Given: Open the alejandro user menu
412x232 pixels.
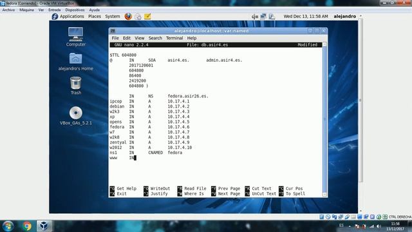Looking at the screenshot, I should click(x=345, y=16).
